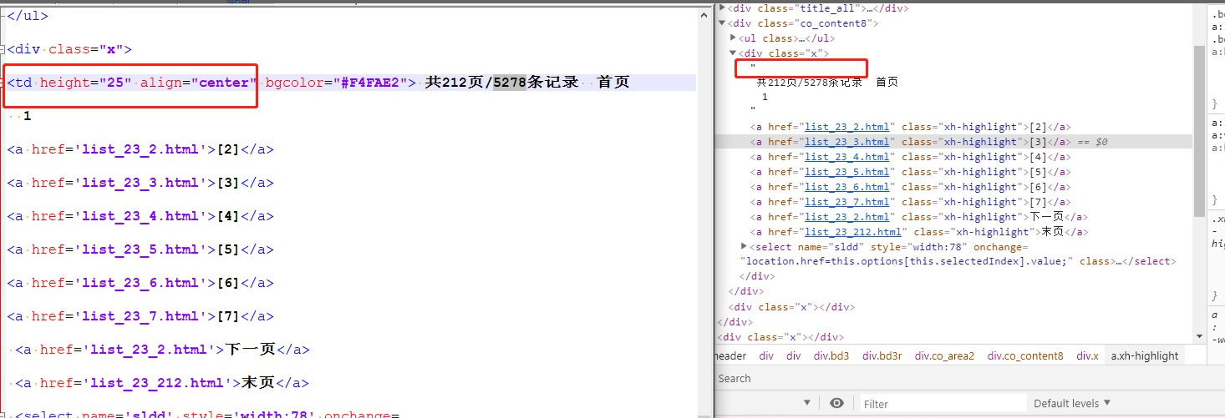Open list_23_2.html link labeled 下一页 in DevTools

click(x=847, y=217)
